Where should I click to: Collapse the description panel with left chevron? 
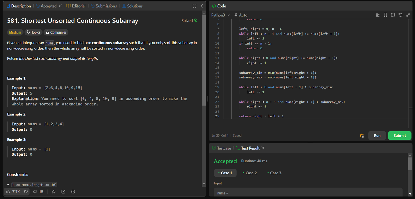(202, 6)
